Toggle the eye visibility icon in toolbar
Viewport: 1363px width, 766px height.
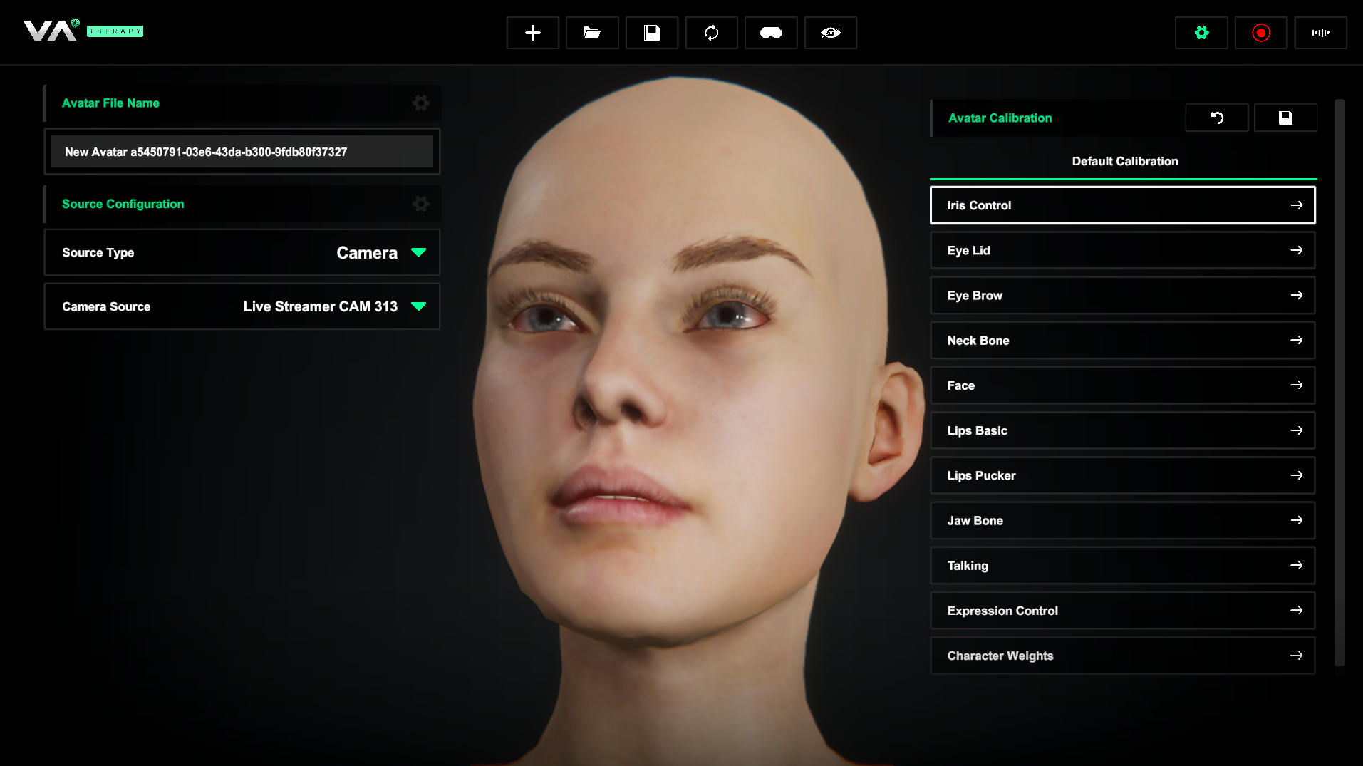[830, 33]
